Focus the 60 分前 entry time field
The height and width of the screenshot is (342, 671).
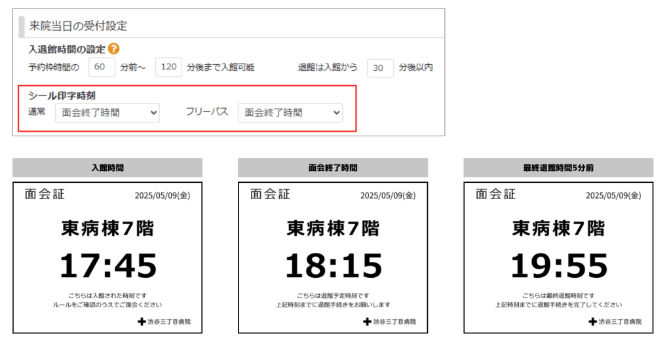click(x=102, y=67)
